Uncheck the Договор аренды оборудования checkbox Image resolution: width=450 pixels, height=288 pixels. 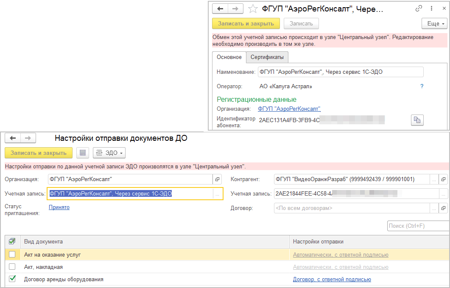tap(12, 279)
